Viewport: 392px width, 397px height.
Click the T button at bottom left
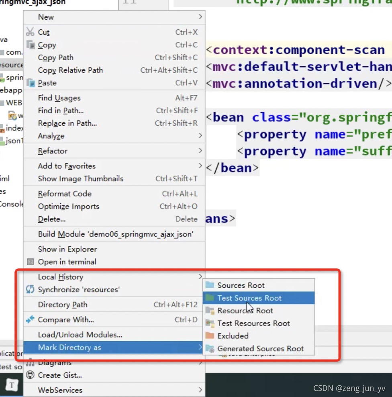tap(12, 385)
